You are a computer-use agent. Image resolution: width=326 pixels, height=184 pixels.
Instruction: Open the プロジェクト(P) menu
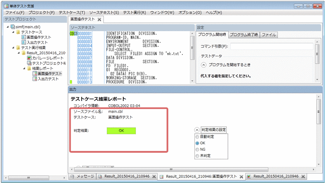pyautogui.click(x=42, y=13)
